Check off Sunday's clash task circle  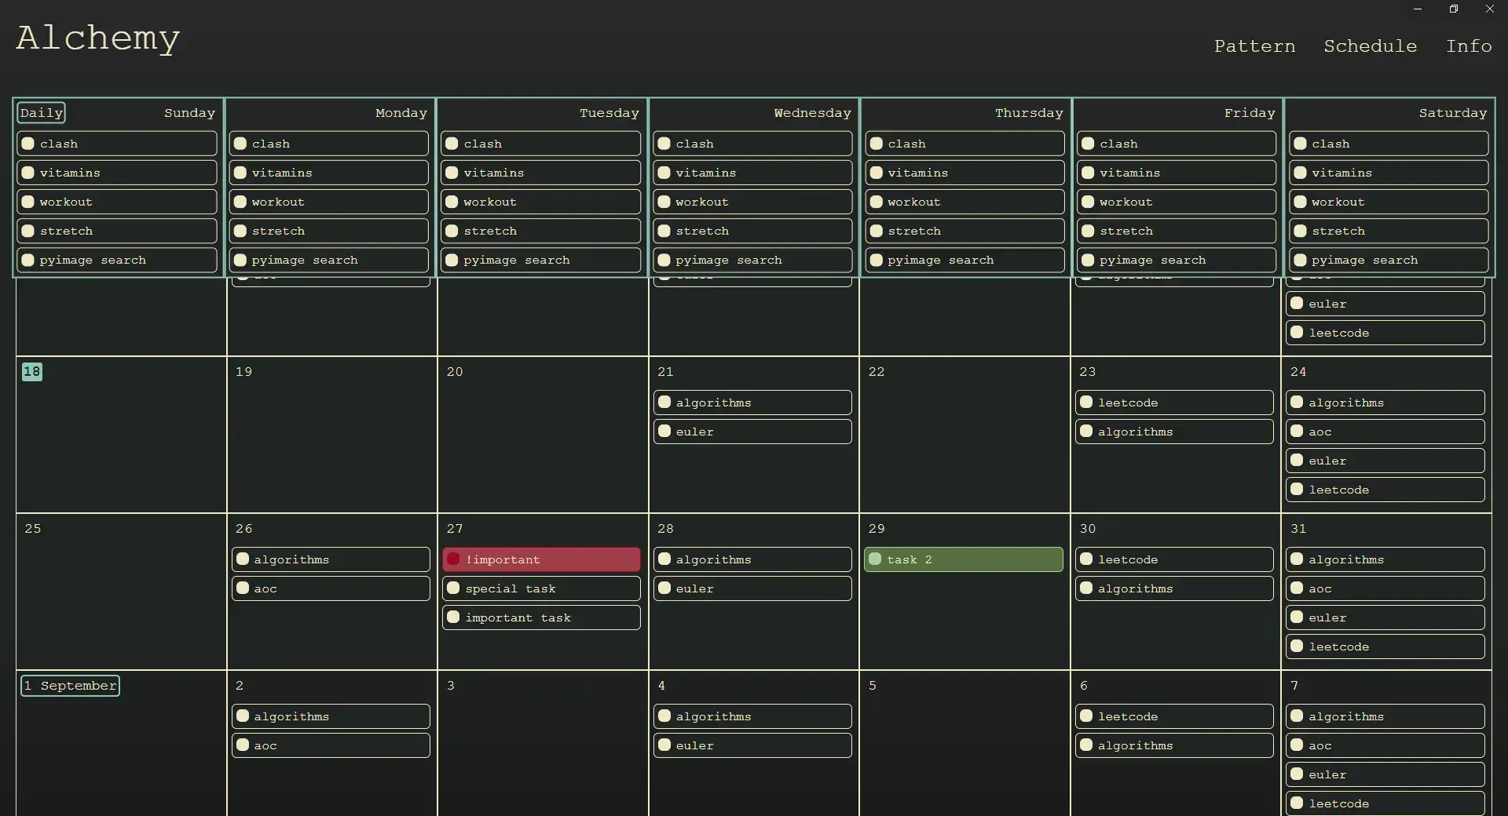point(28,144)
